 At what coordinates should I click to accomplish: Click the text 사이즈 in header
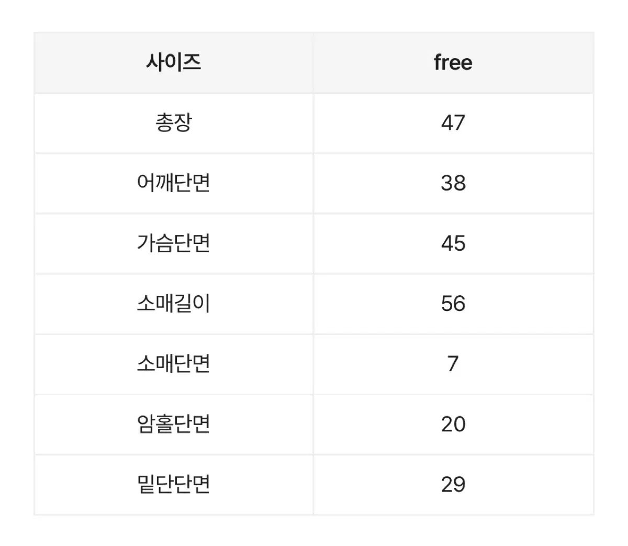[x=174, y=63]
